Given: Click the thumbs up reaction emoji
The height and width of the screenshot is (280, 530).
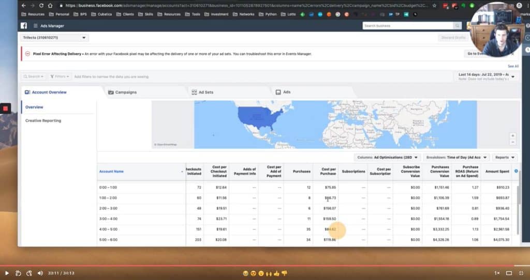Looking at the screenshot, I should 277,273.
